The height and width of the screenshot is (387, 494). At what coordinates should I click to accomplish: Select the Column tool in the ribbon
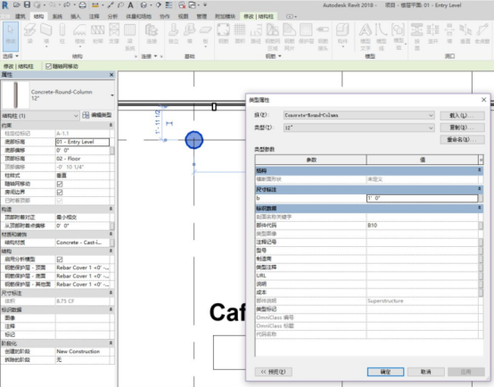[x=62, y=33]
